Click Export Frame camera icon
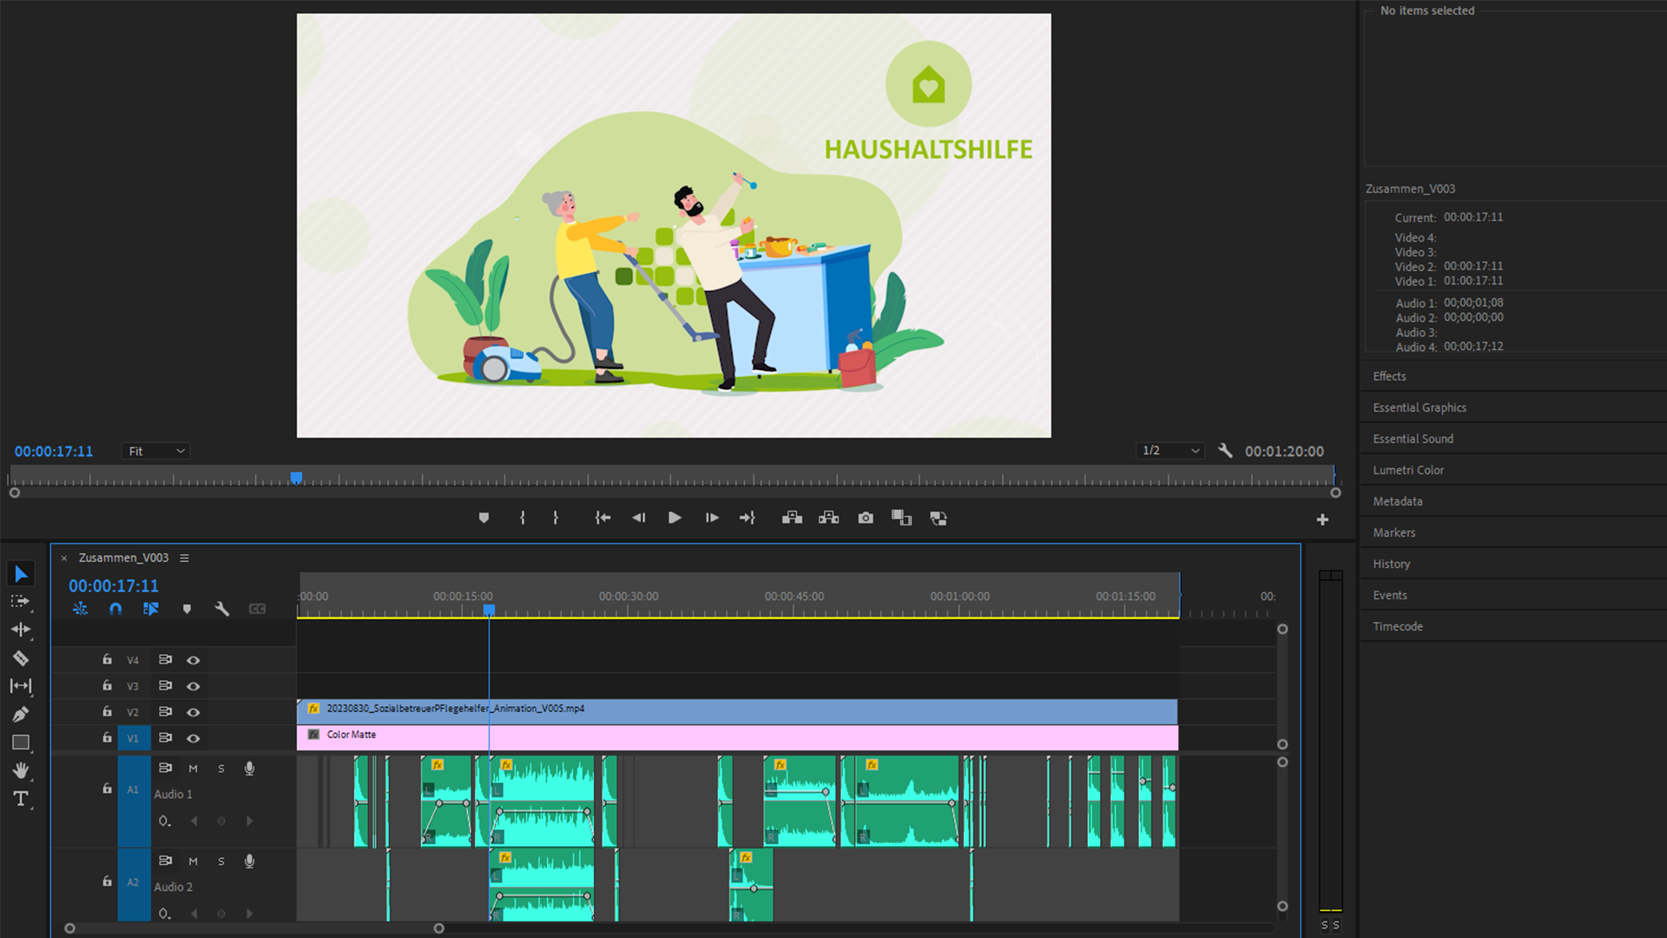 pos(866,518)
